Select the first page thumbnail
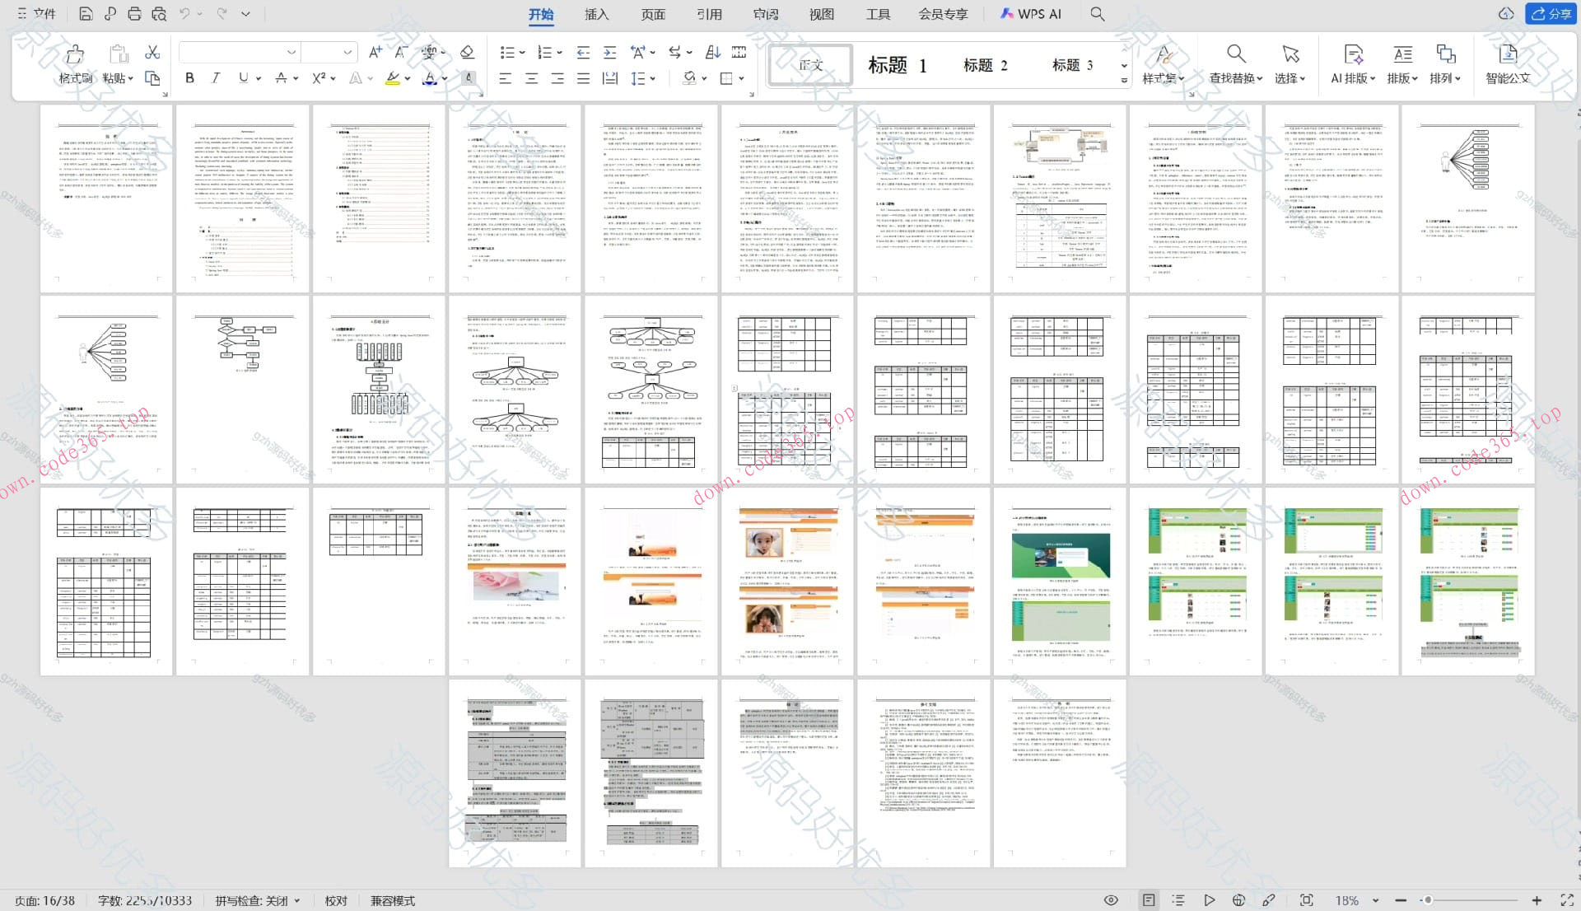This screenshot has width=1581, height=911. pos(106,199)
